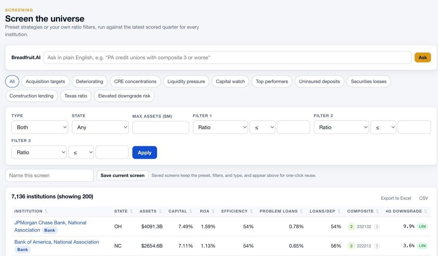Open the State dropdown set to Any
The image size is (438, 256).
point(100,127)
